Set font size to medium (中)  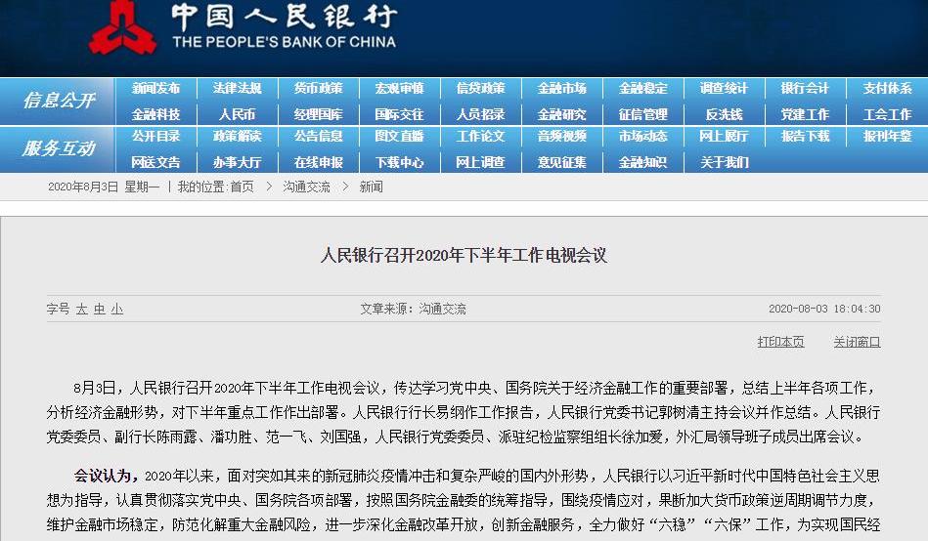tap(100, 309)
